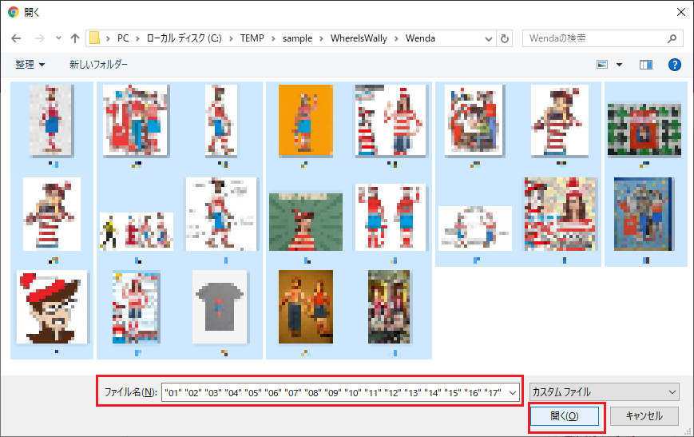Go forward with the right arrow
This screenshot has height=437, width=694.
tap(40, 38)
